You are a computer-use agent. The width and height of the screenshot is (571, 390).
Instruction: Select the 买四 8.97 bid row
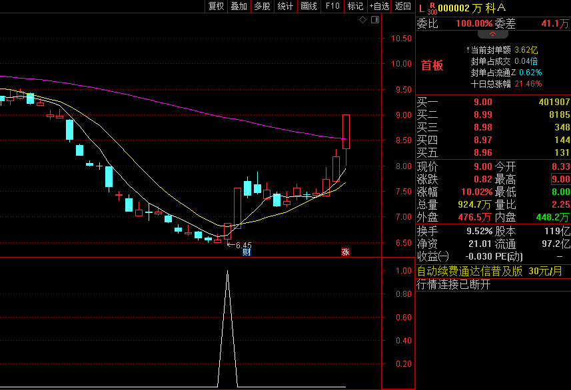(493, 140)
